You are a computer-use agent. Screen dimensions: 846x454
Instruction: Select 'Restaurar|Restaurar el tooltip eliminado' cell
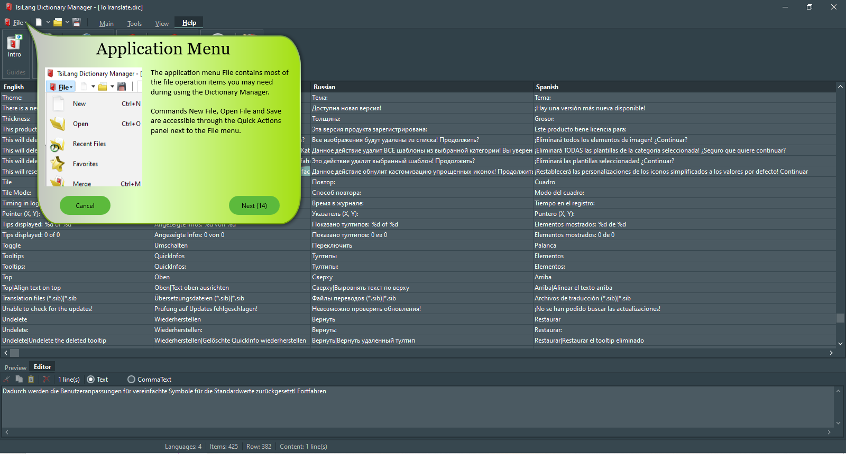coord(685,340)
